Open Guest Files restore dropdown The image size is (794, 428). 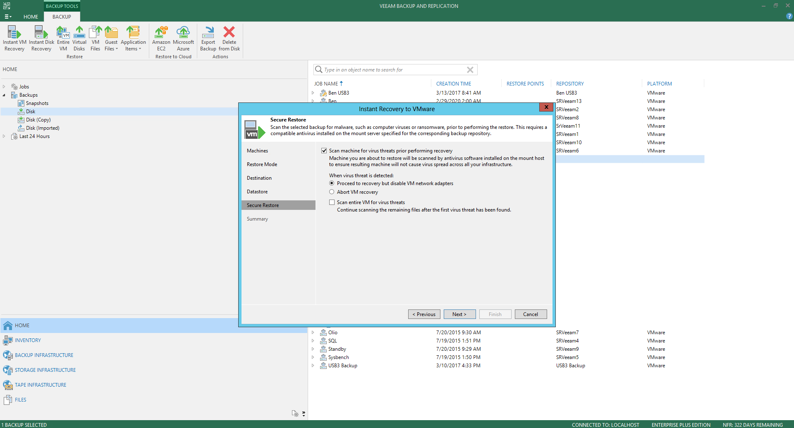(111, 38)
